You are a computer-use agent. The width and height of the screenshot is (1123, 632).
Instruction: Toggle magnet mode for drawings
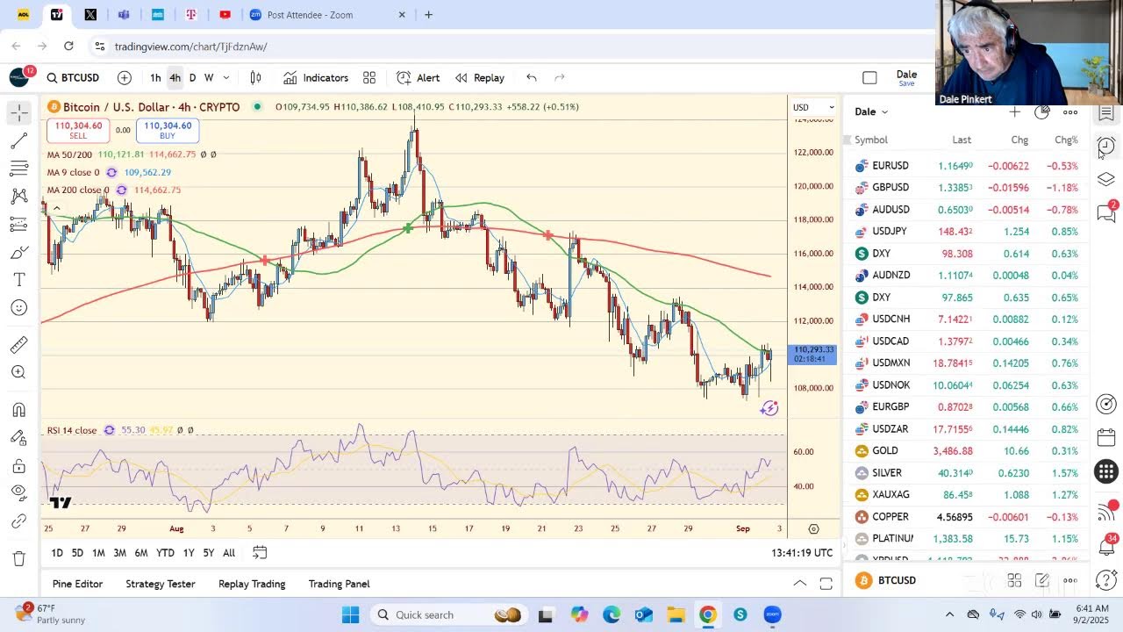point(18,410)
